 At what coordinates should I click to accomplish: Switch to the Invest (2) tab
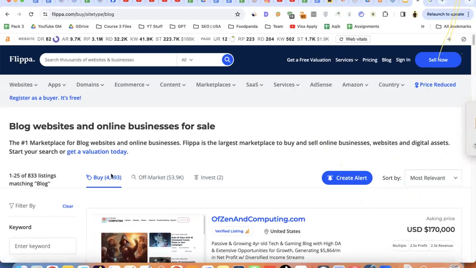coord(209,178)
